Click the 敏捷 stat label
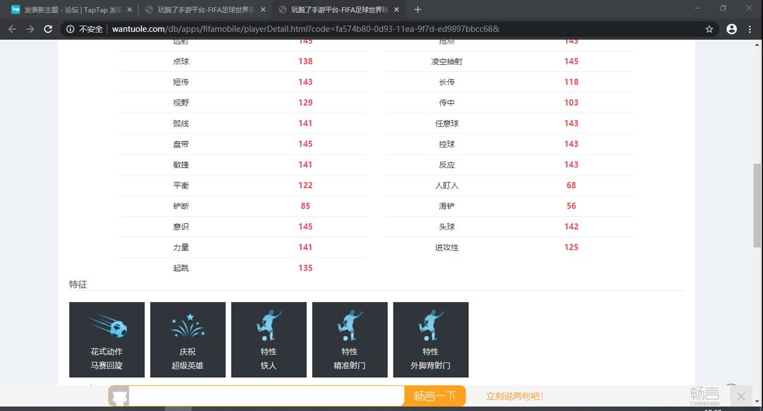This screenshot has width=763, height=411. coord(181,165)
